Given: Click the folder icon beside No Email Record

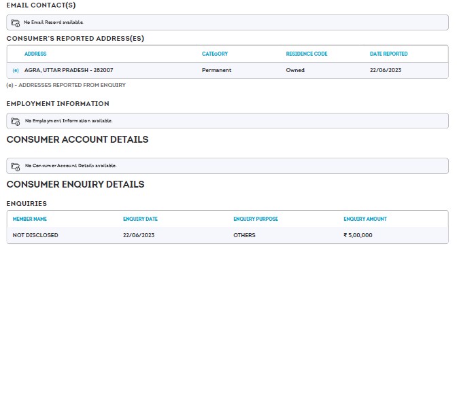Looking at the screenshot, I should point(16,22).
